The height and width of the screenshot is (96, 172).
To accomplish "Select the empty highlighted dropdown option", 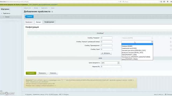I will click(x=137, y=44).
